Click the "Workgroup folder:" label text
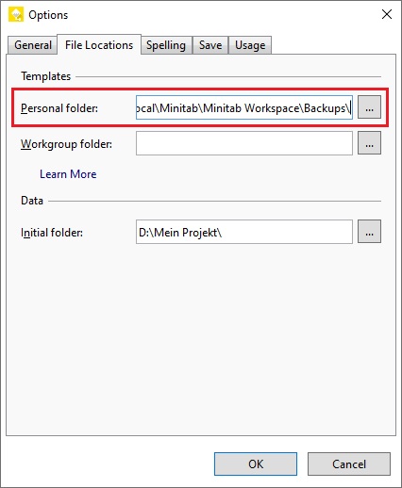Image resolution: width=402 pixels, height=488 pixels. click(66, 144)
